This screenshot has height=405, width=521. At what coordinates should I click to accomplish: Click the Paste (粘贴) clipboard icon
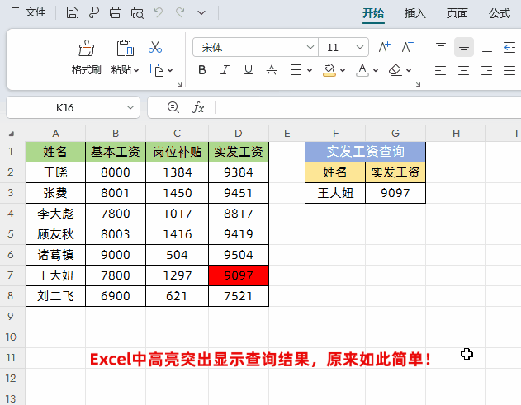(x=125, y=49)
